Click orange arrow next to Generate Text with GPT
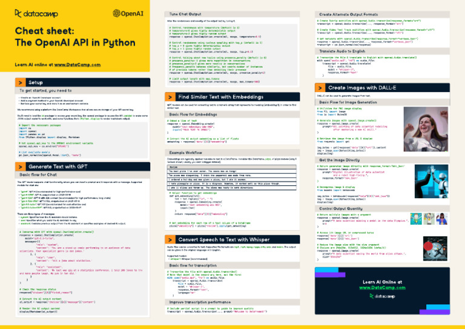 pos(21,167)
